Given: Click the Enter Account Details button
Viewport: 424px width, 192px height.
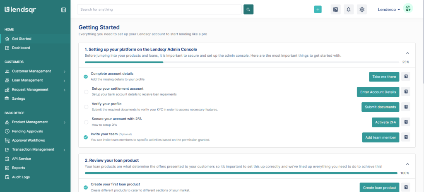Looking at the screenshot, I should point(378,92).
